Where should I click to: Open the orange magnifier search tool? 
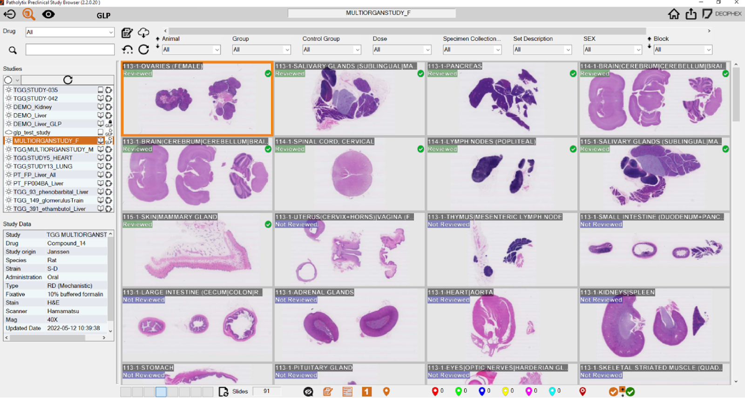(x=29, y=14)
